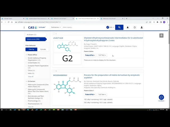Image resolution: width=170 pixels, height=127 pixels.
Task: Open patent link US4571428
Action: tap(58, 38)
